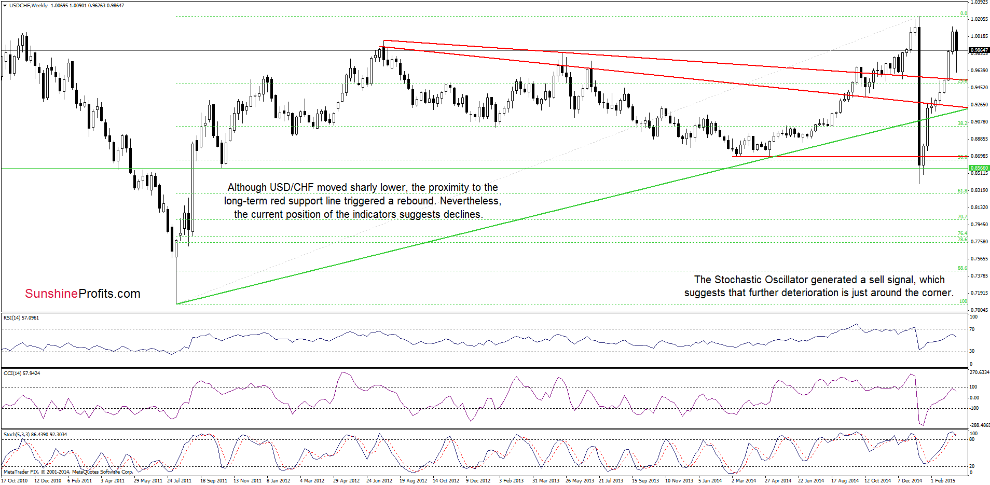Screen dimensions: 990x485
Task: Click the 1.00185 price axis label
Action: [x=980, y=36]
